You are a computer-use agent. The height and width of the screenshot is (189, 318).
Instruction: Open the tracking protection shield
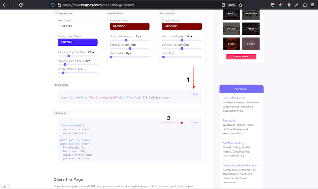[x=53, y=5]
